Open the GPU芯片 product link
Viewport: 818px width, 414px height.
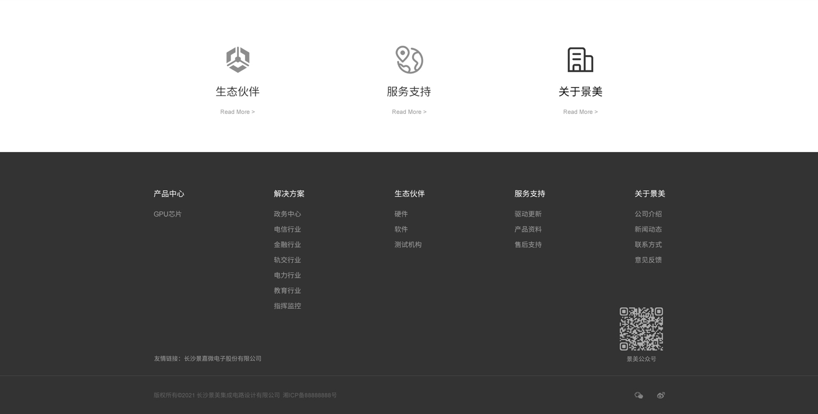coord(167,214)
